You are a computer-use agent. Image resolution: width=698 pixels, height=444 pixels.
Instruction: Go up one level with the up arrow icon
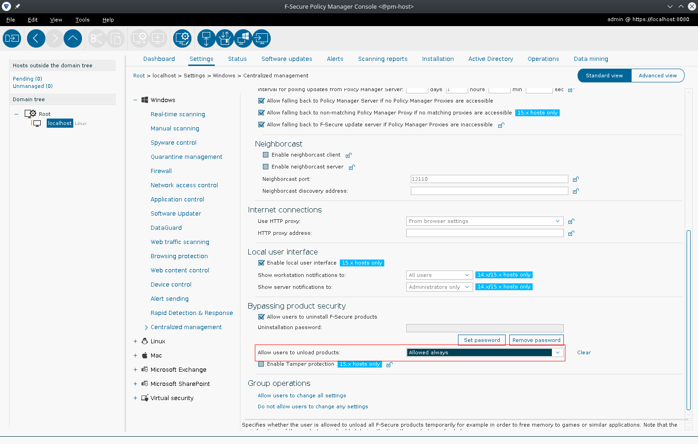[73, 38]
